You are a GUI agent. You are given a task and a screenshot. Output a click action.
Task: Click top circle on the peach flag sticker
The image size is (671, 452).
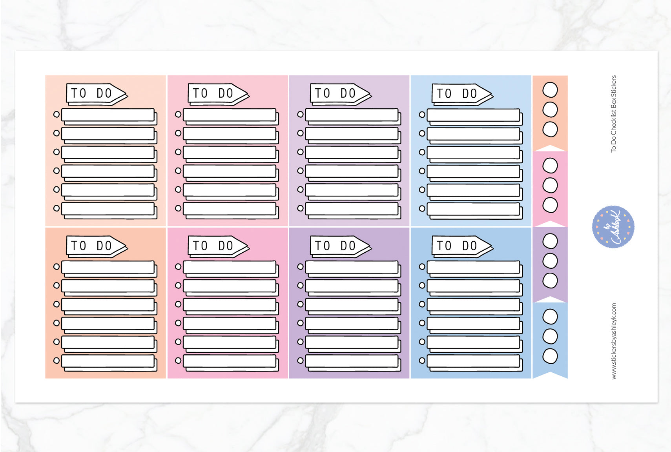550,90
